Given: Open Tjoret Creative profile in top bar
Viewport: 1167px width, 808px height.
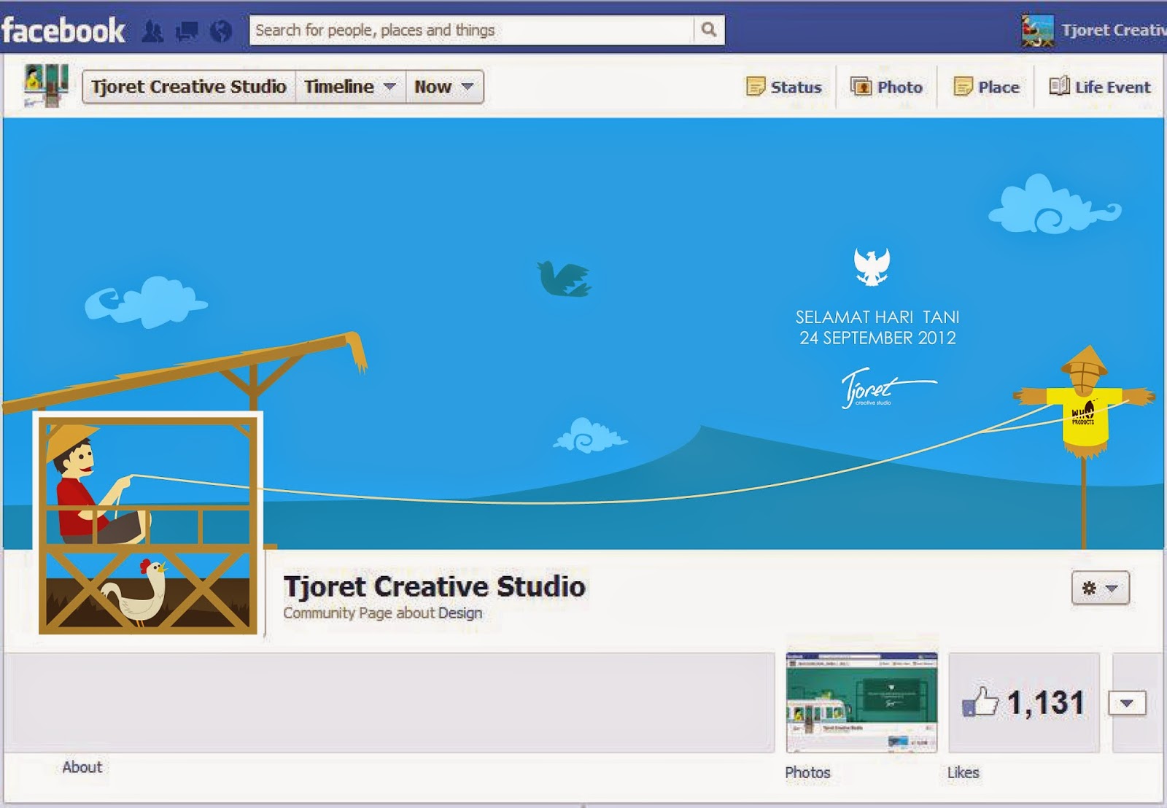Looking at the screenshot, I should tap(1114, 30).
